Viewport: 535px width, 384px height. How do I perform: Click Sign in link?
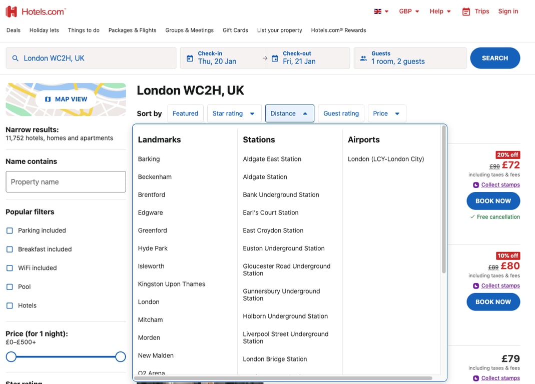point(508,11)
